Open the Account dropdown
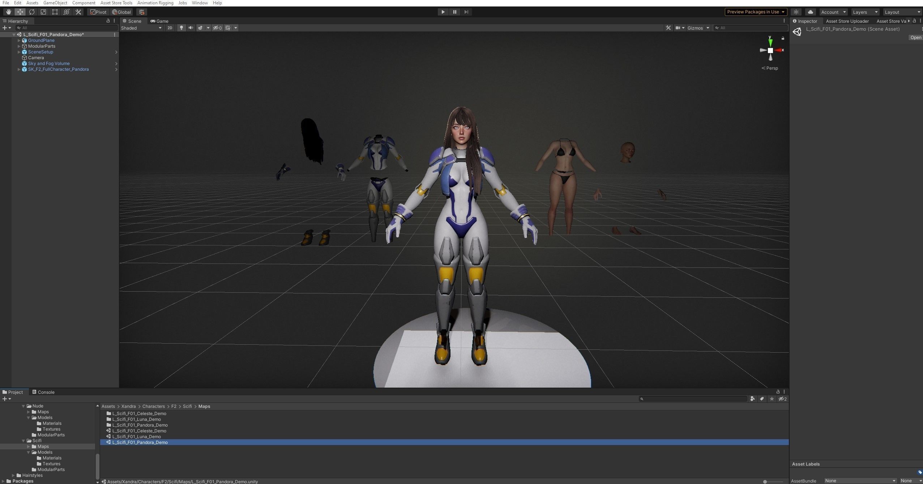 click(x=833, y=12)
